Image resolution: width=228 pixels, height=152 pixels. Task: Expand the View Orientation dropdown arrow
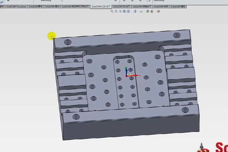(132, 12)
